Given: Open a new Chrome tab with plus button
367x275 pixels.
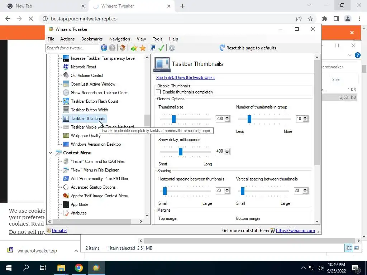Looking at the screenshot, I should pos(182,6).
